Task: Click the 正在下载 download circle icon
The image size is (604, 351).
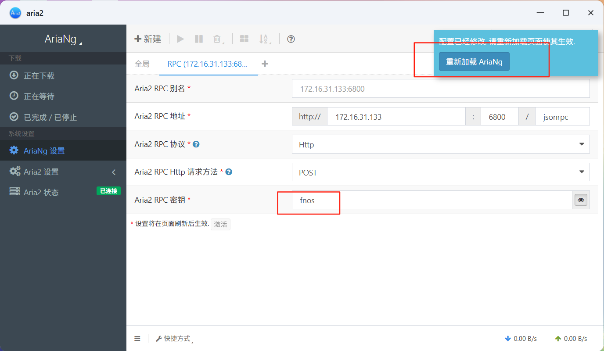Action: [14, 75]
